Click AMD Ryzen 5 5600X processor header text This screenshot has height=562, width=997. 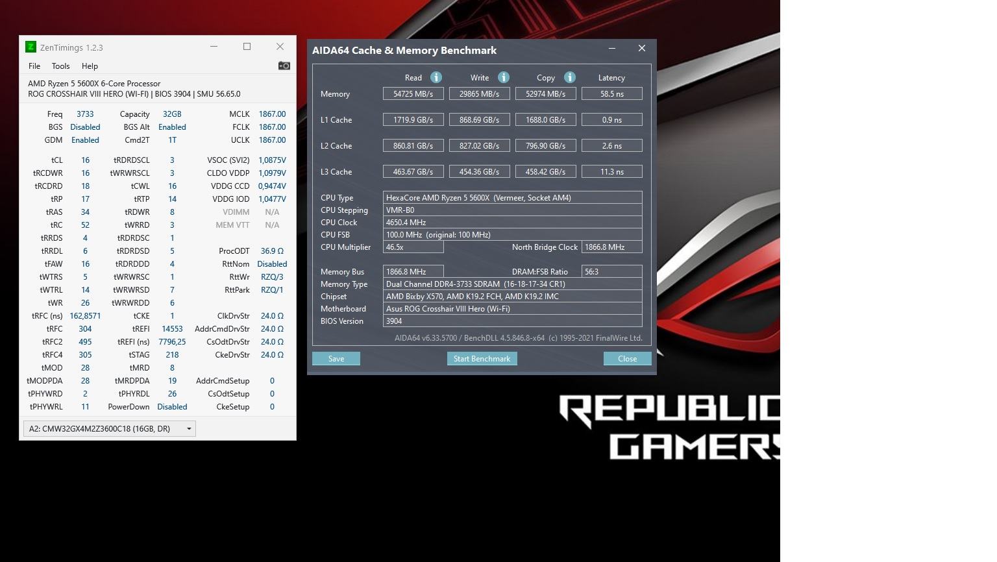point(94,84)
